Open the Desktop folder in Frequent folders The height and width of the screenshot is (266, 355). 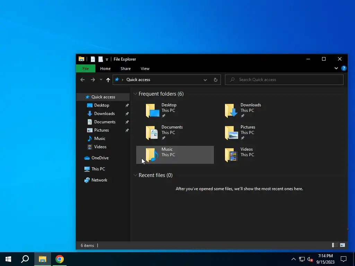[x=175, y=110]
